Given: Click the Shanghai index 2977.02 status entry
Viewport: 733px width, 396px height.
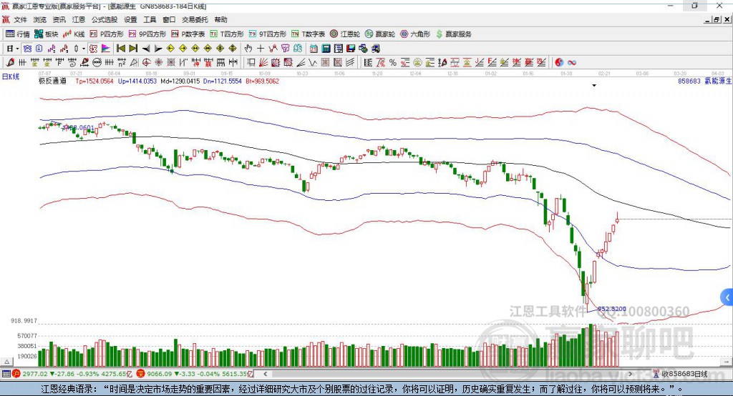Looking at the screenshot, I should [72, 374].
